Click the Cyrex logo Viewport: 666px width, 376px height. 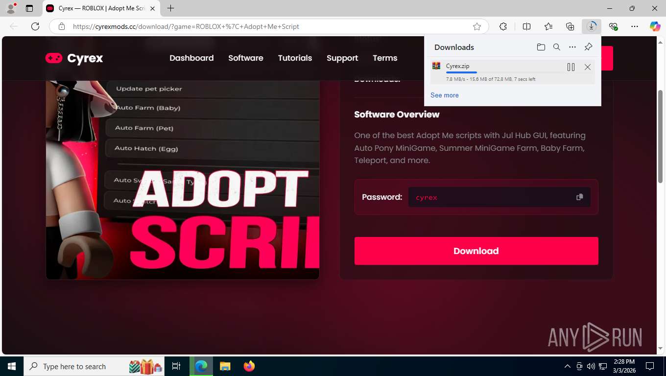[x=74, y=58]
